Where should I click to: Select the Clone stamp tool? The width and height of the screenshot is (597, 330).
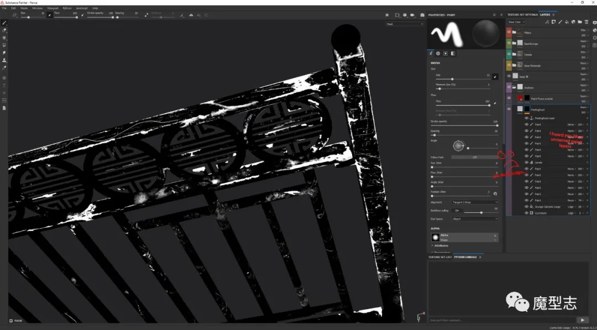click(x=4, y=60)
